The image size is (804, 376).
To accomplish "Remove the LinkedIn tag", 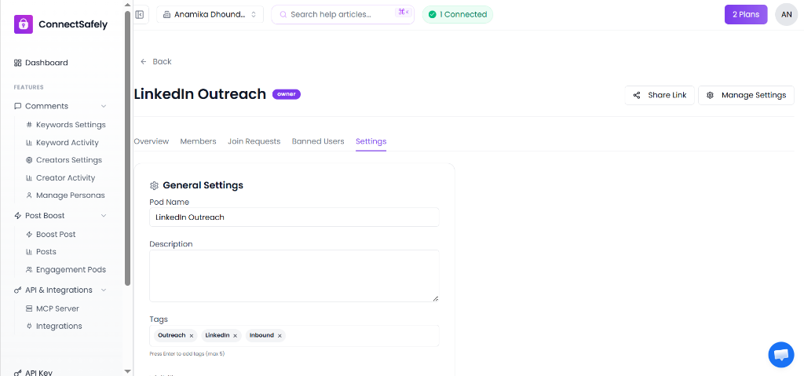I will [x=235, y=336].
